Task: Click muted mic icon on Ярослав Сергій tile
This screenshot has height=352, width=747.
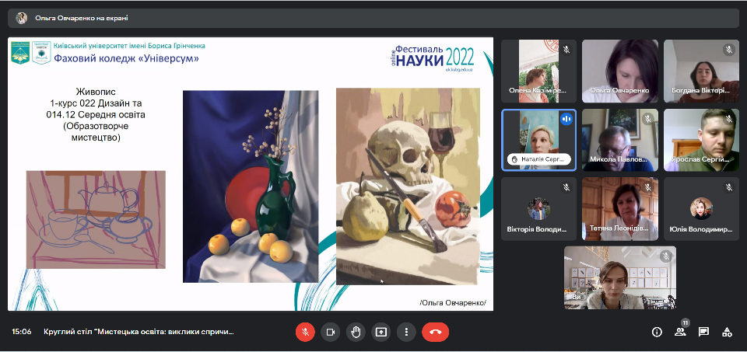Action: [x=728, y=119]
